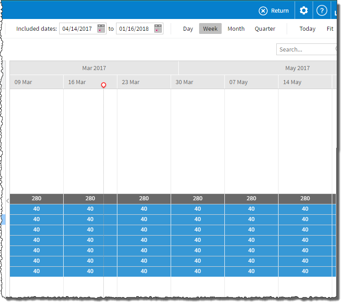
Task: Switch to Month view
Action: (236, 29)
